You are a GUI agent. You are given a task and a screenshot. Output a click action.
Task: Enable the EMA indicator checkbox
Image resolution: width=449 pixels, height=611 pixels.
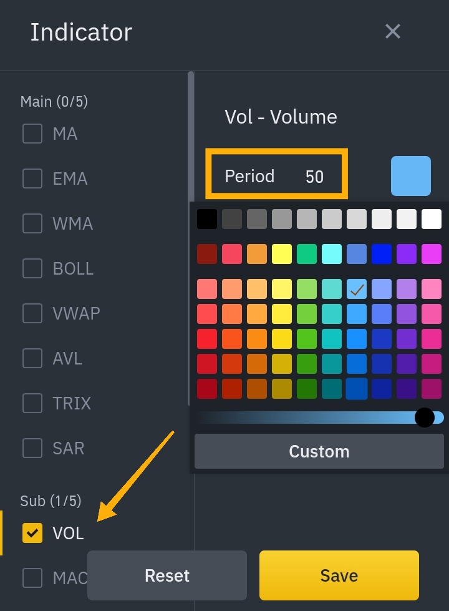[x=32, y=178]
